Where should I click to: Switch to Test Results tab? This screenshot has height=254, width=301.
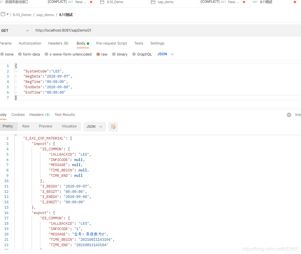pos(65,115)
